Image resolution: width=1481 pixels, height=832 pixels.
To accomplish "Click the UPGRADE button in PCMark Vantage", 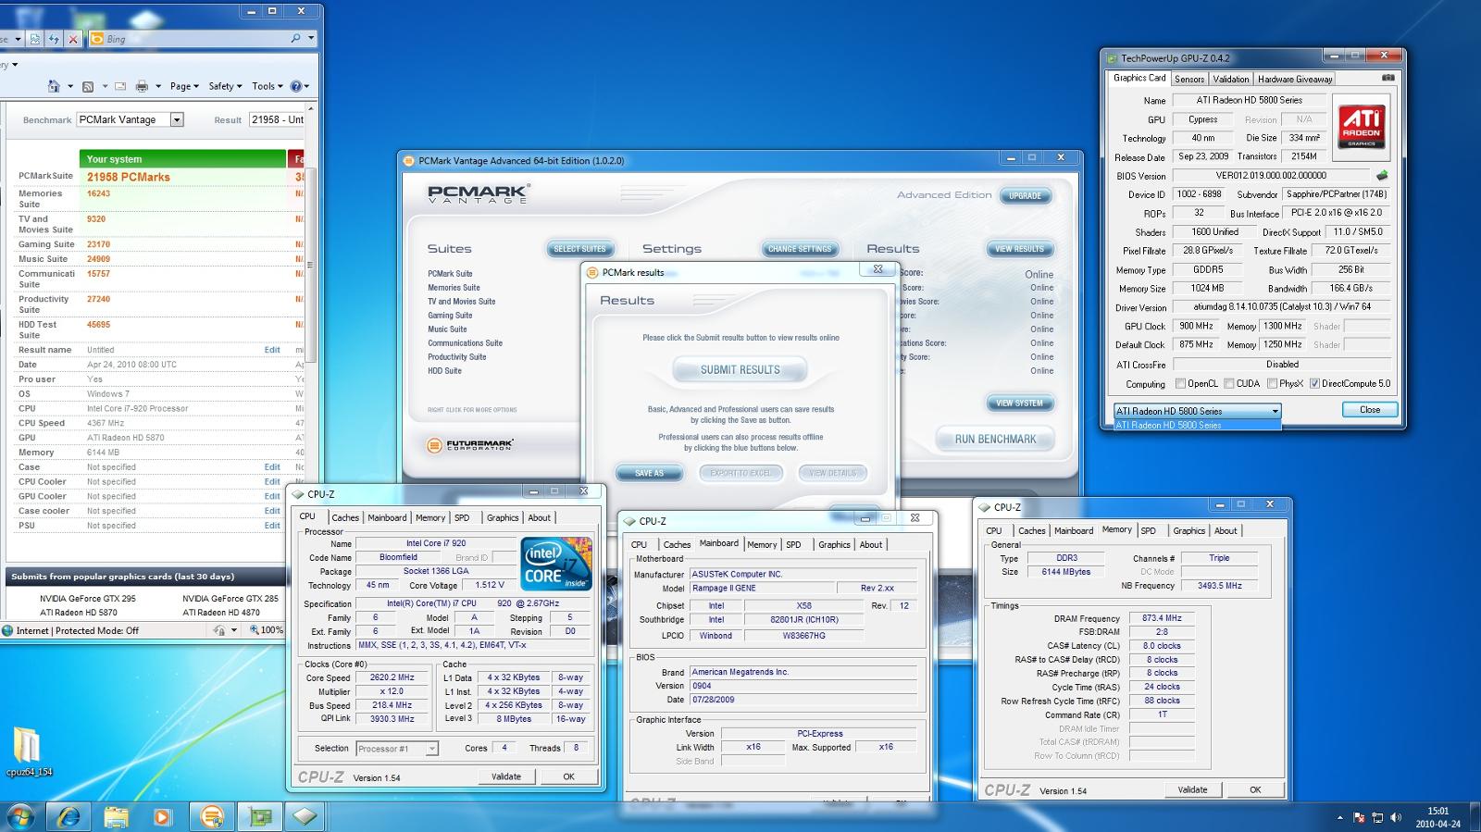I will (x=1025, y=195).
